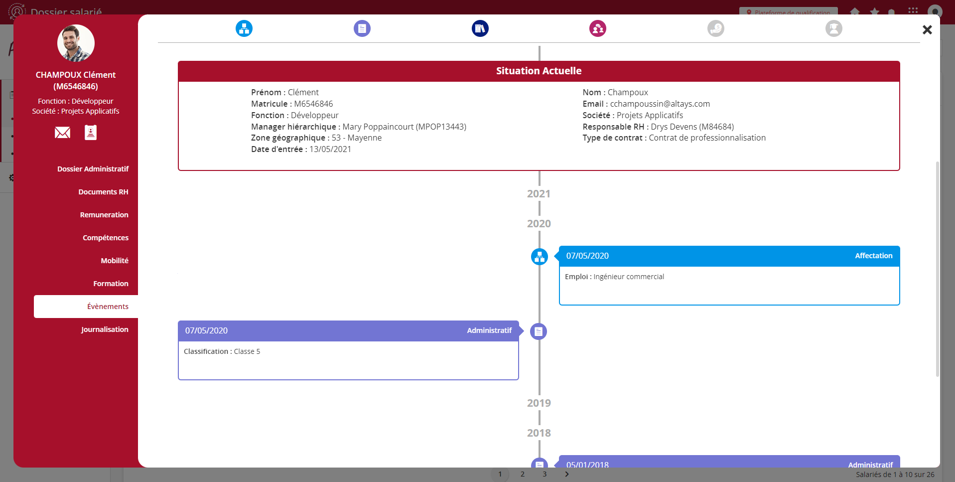This screenshot has height=482, width=955.
Task: Click Clément Champoux's profile photo
Action: coord(76,43)
